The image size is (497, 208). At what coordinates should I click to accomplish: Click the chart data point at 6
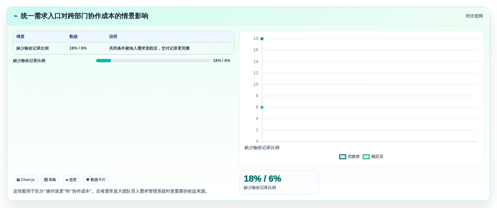click(x=262, y=107)
